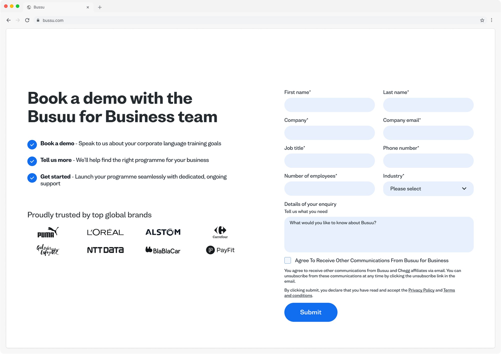Click the Company input field
This screenshot has width=501, height=354.
point(329,133)
